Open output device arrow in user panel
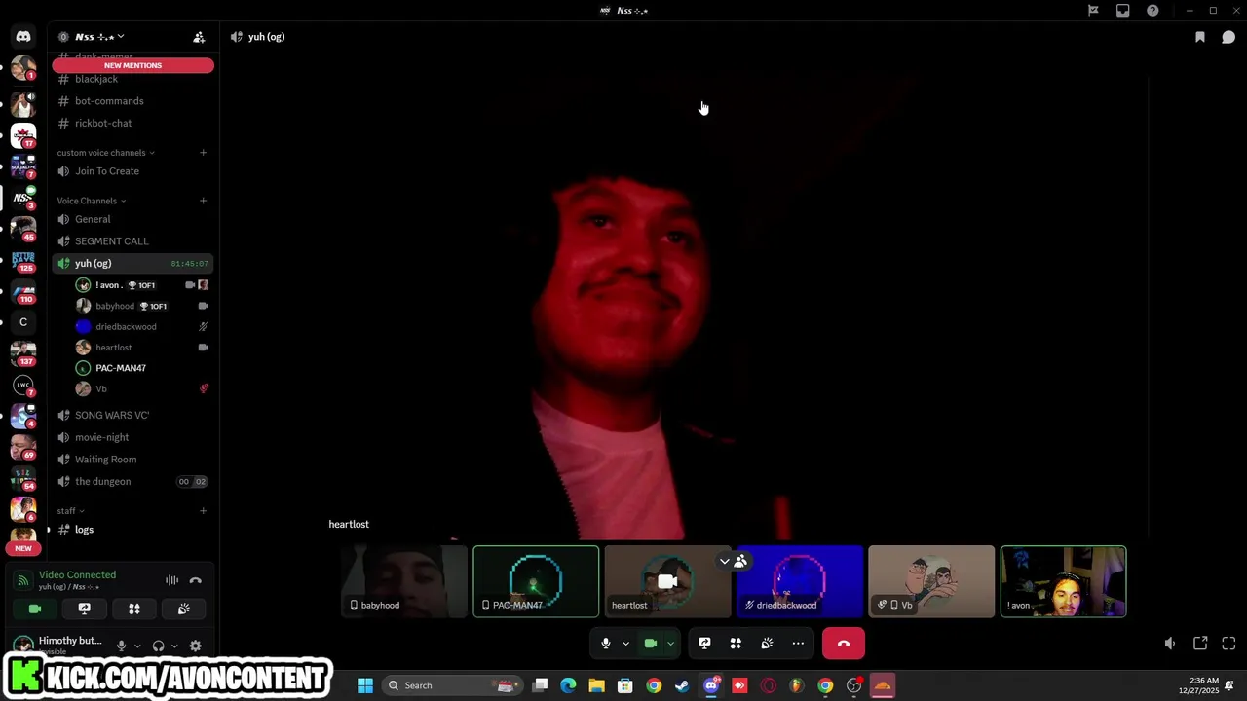This screenshot has width=1247, height=701. [x=174, y=646]
